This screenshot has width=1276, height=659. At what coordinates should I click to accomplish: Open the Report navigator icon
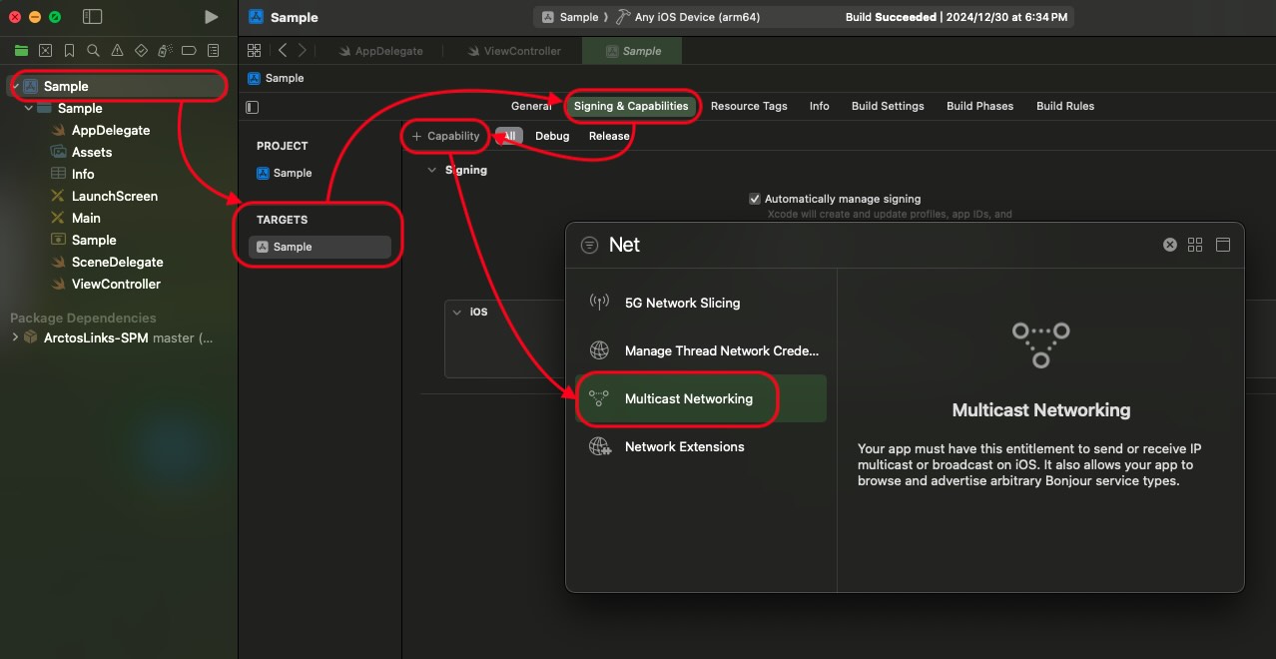pos(213,51)
